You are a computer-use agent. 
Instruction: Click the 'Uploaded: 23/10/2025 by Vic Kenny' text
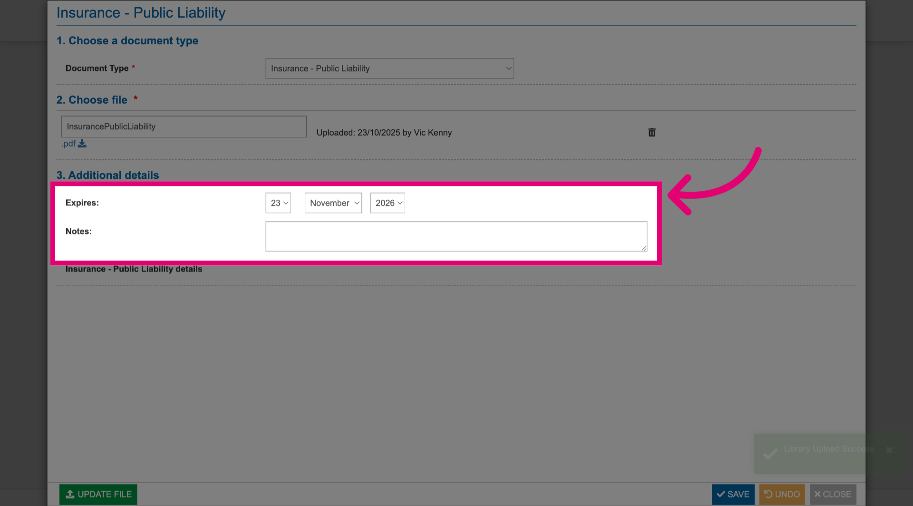[384, 133]
